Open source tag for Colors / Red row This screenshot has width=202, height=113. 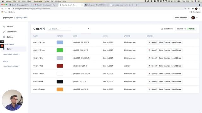pos(165,66)
